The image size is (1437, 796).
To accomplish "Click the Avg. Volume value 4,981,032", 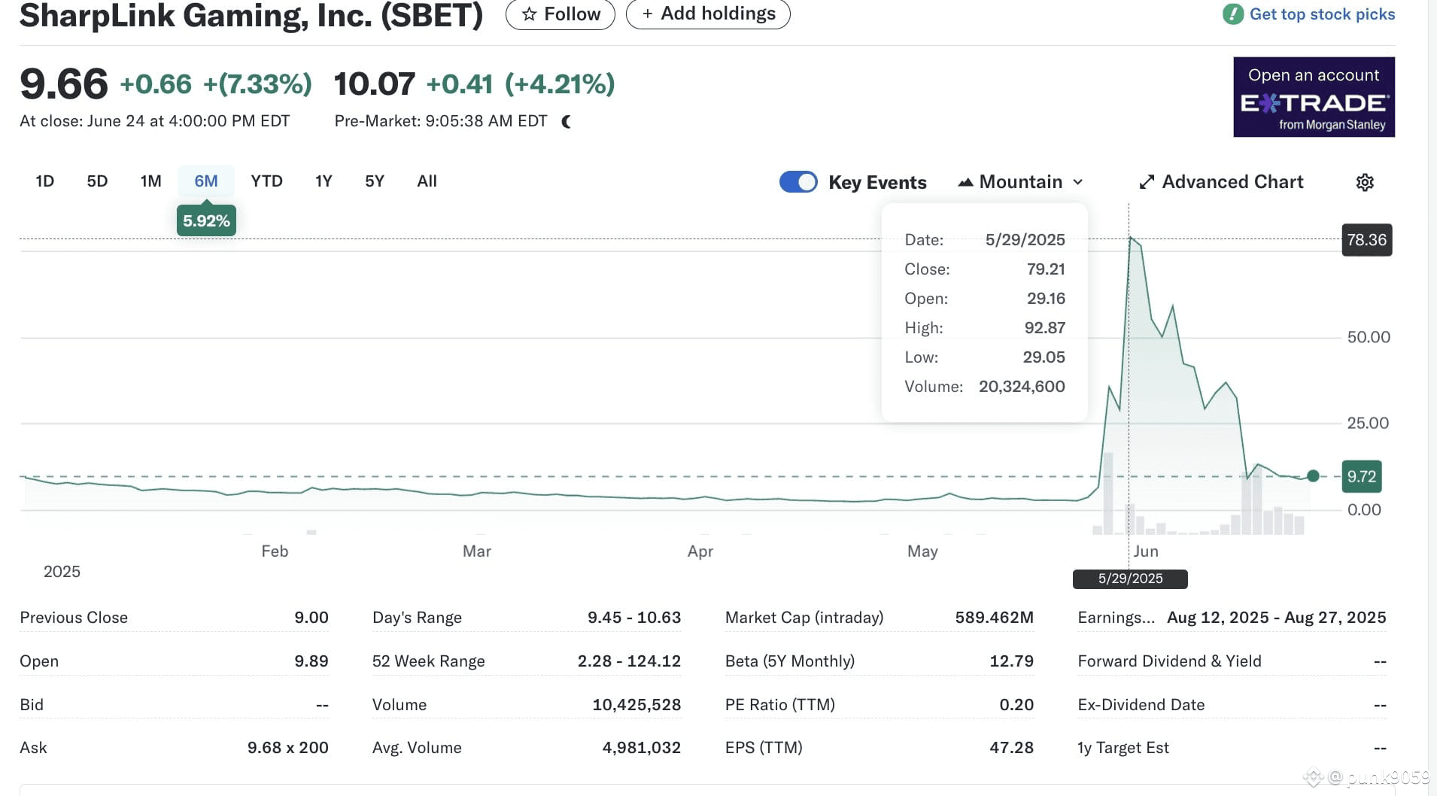I will click(641, 748).
